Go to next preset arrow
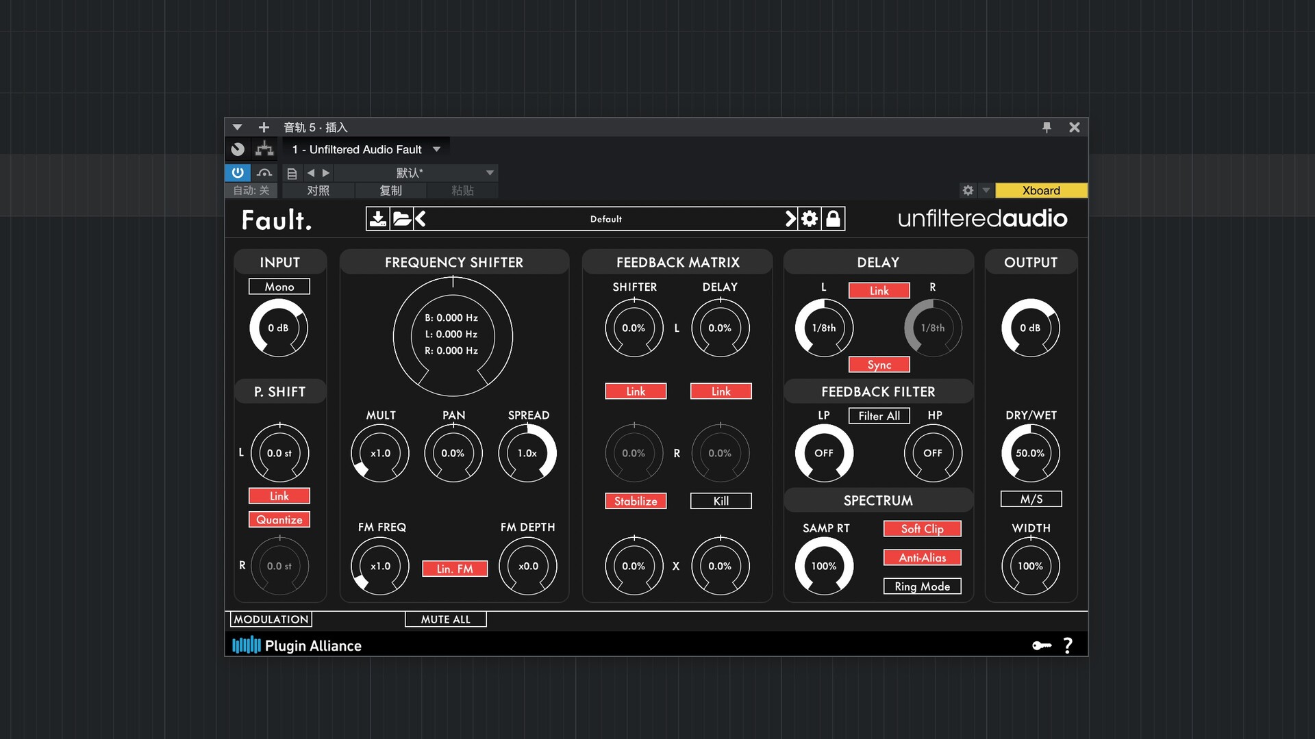1315x739 pixels. (x=790, y=219)
